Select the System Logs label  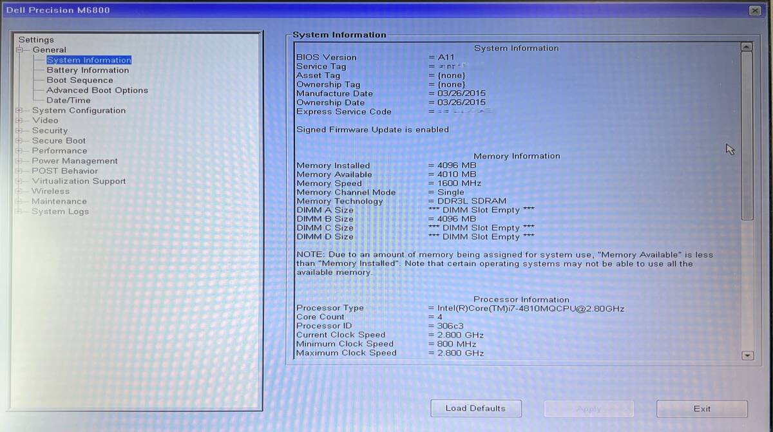tap(61, 211)
